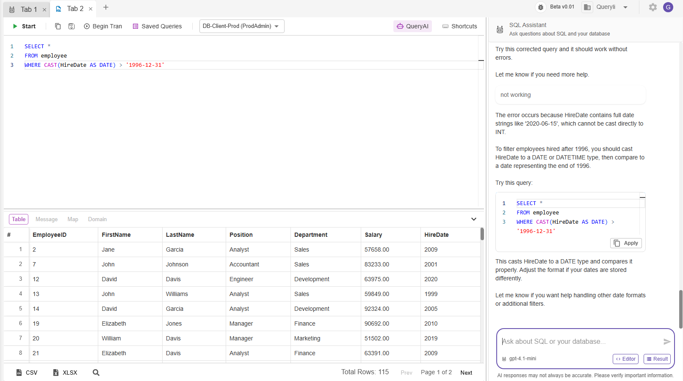Click the save query disk icon
Viewport: 683px width, 381px height.
[72, 26]
